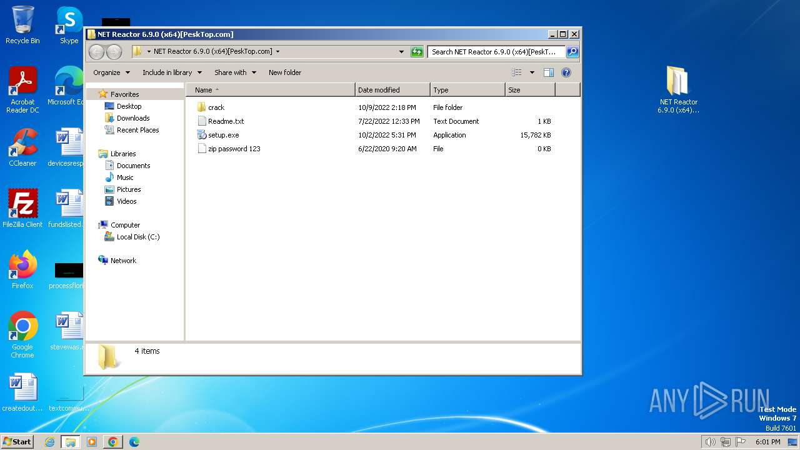Open Skype desktop shortcut

coord(69,25)
